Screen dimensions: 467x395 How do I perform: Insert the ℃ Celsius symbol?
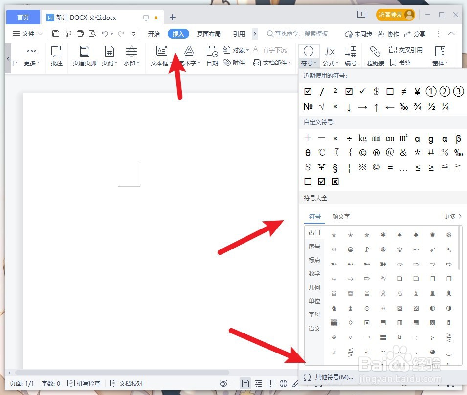(321, 153)
